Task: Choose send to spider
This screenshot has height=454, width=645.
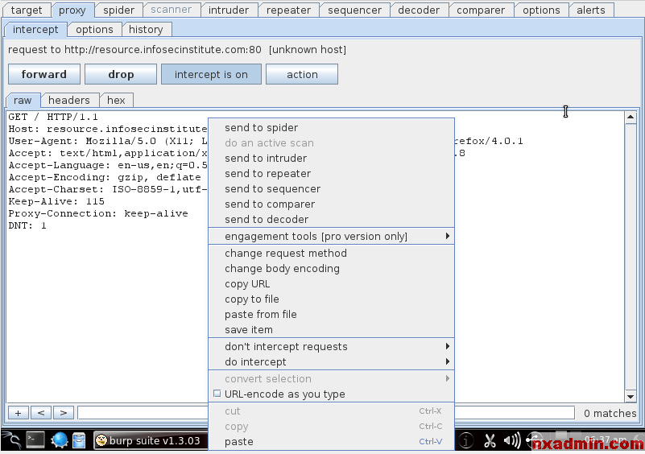Action: pos(331,127)
